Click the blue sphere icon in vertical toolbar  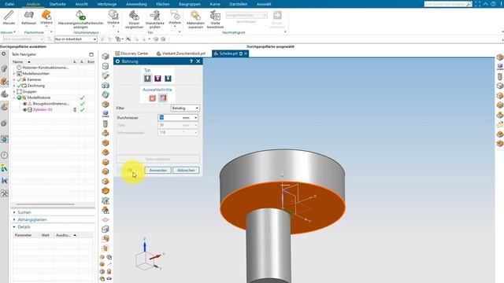pyautogui.click(x=106, y=114)
